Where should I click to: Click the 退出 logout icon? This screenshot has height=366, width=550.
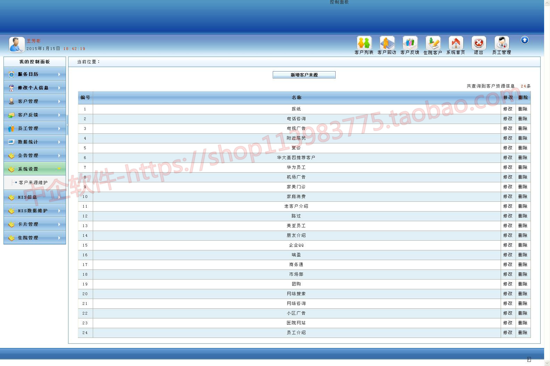click(x=478, y=43)
